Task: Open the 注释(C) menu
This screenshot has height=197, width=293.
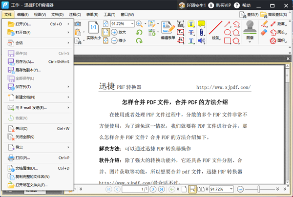Action: [75, 15]
